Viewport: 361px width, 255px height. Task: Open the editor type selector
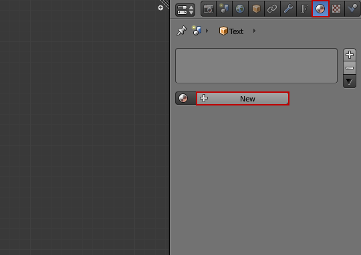[x=185, y=10]
